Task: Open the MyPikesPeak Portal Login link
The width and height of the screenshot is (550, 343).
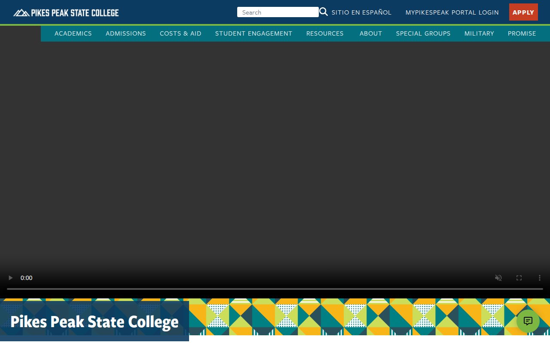Action: (x=452, y=12)
